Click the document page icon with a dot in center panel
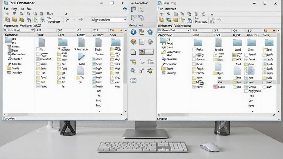Screen dimensions: 283x159 coord(133,52)
